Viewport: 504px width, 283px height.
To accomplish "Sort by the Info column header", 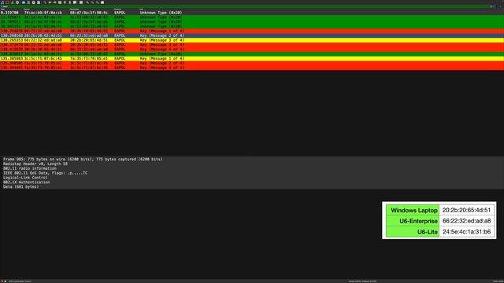I will pos(142,9).
